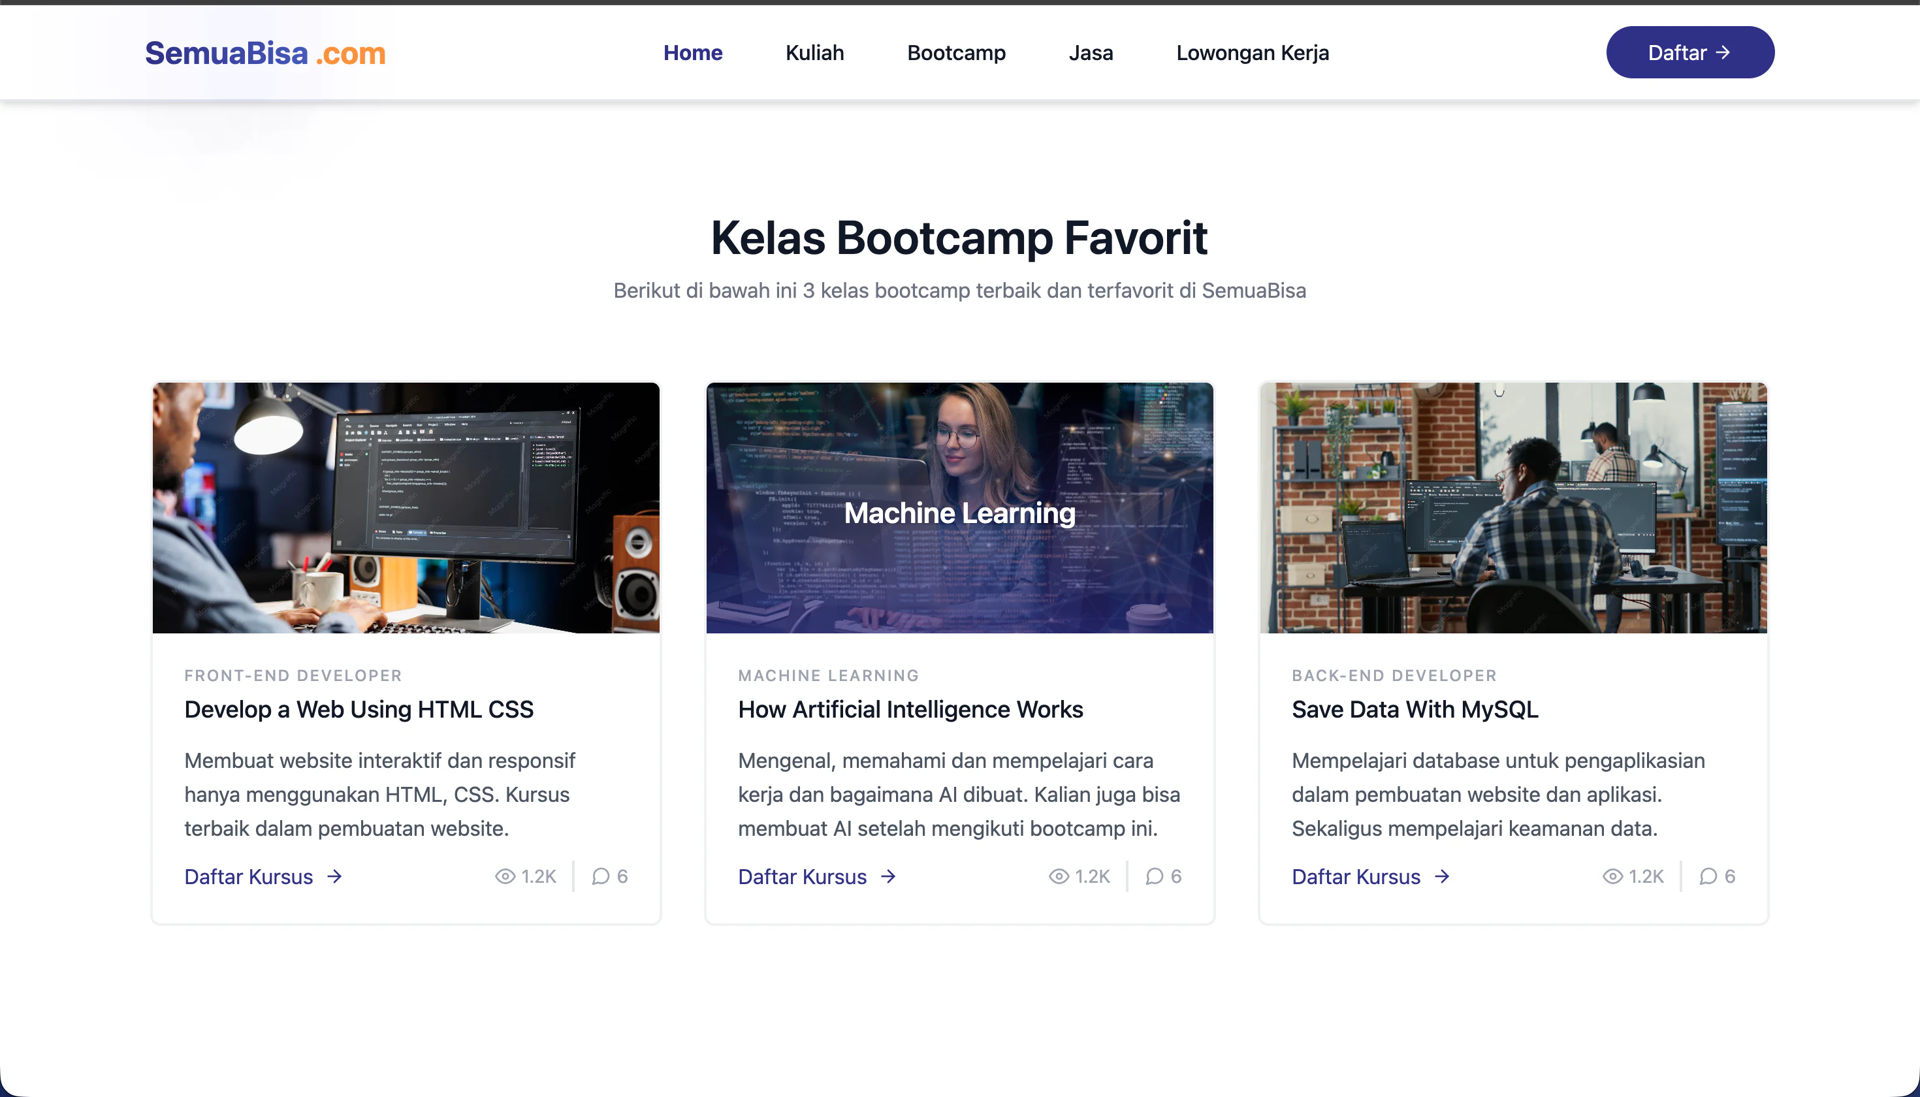Open the Bootcamp navigation link

[x=956, y=53]
